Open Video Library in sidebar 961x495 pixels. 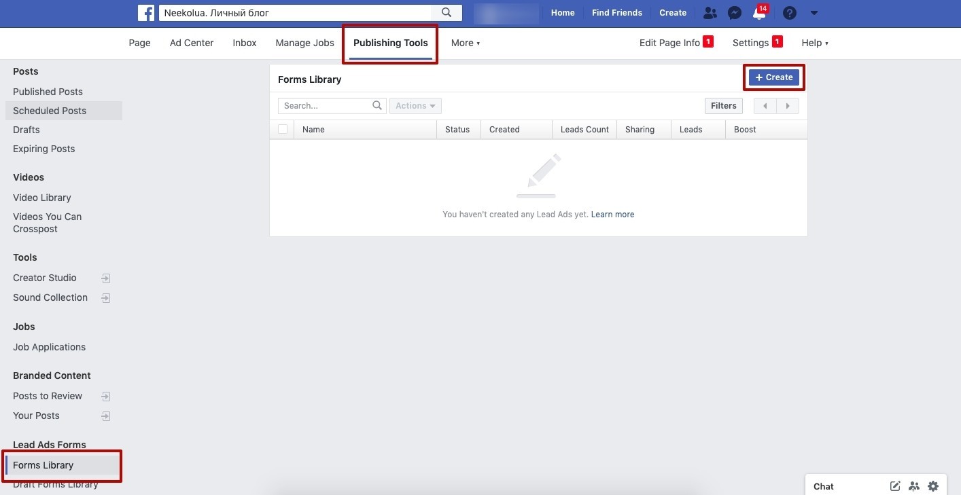point(42,198)
